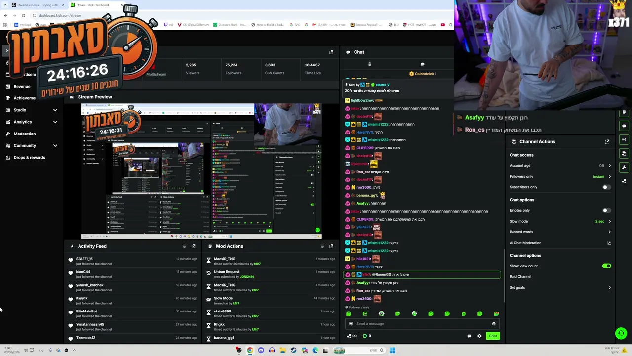Click Yonatanhassn45 follower entry

pos(90,324)
